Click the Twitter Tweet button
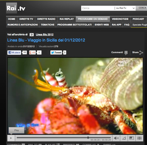147x145 pixels. coord(56,53)
